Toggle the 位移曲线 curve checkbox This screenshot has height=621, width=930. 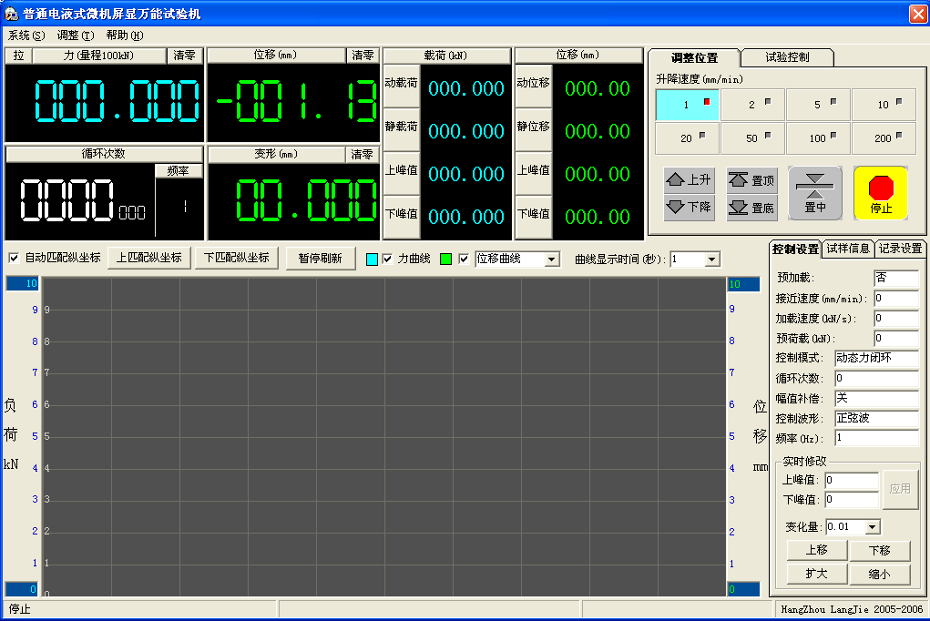tap(464, 259)
